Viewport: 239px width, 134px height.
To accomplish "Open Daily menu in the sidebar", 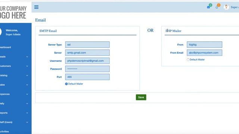I will pyautogui.click(x=2, y=103).
